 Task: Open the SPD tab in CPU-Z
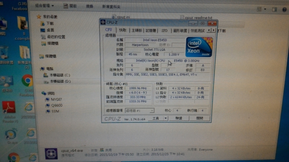(165, 31)
